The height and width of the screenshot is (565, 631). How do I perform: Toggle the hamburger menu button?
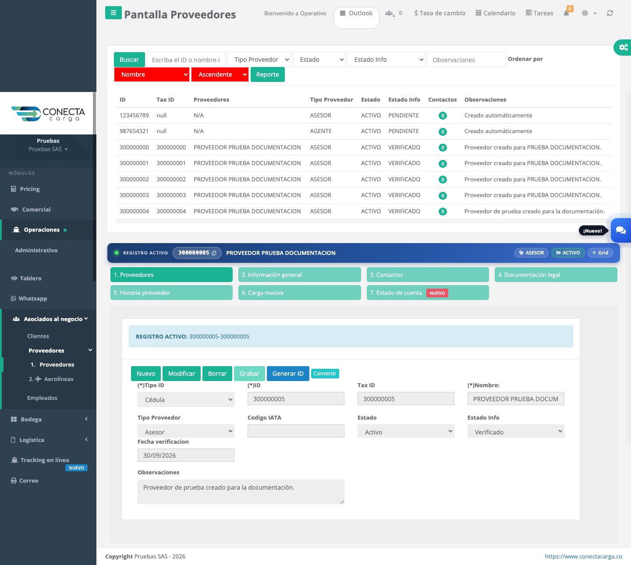[113, 13]
